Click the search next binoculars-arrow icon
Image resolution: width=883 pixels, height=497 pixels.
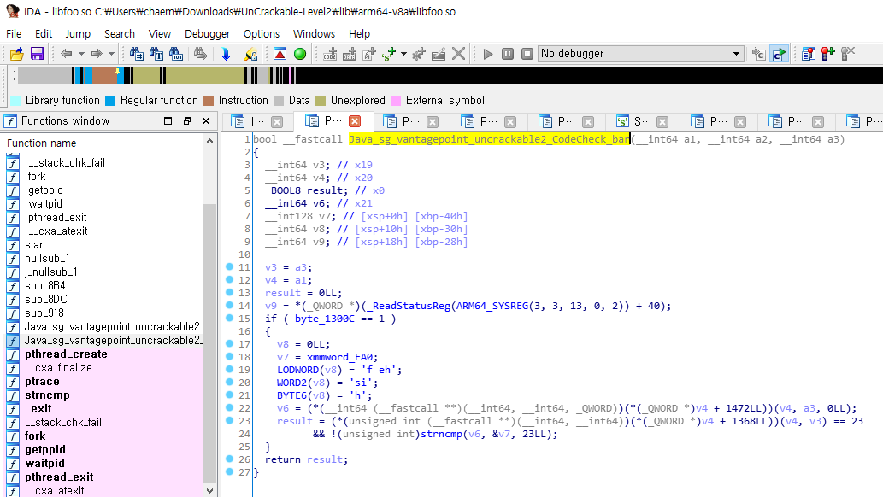pyautogui.click(x=201, y=54)
